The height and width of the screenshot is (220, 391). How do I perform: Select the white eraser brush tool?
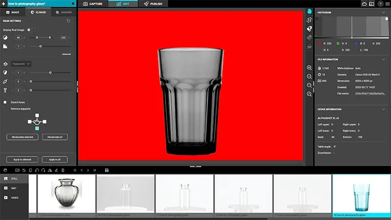point(309,29)
